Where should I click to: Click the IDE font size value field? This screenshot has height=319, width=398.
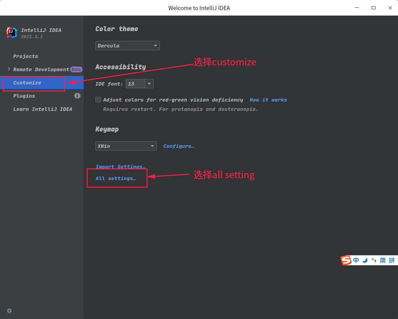[x=135, y=84]
